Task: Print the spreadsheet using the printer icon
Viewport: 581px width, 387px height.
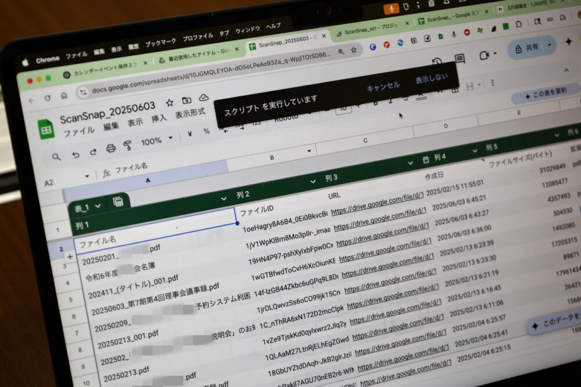Action: tap(111, 149)
